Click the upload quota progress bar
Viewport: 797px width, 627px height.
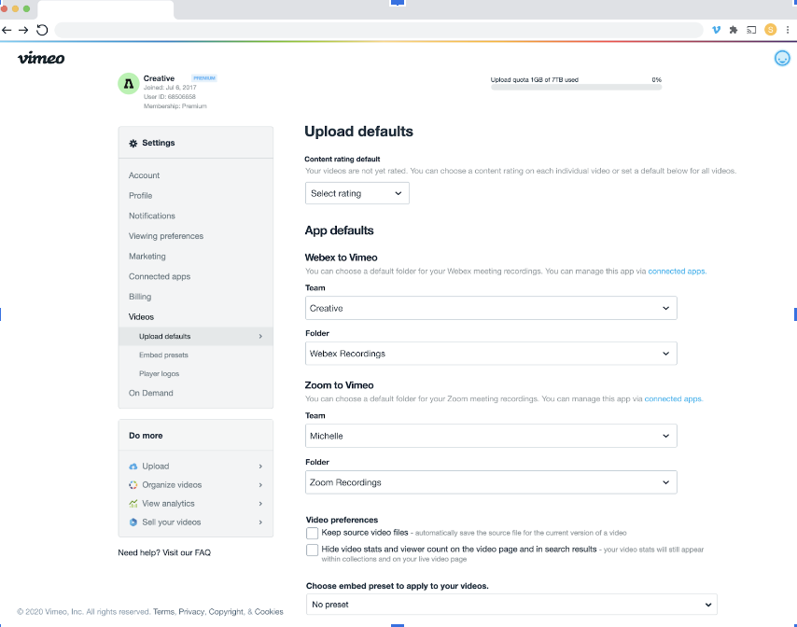[x=576, y=88]
